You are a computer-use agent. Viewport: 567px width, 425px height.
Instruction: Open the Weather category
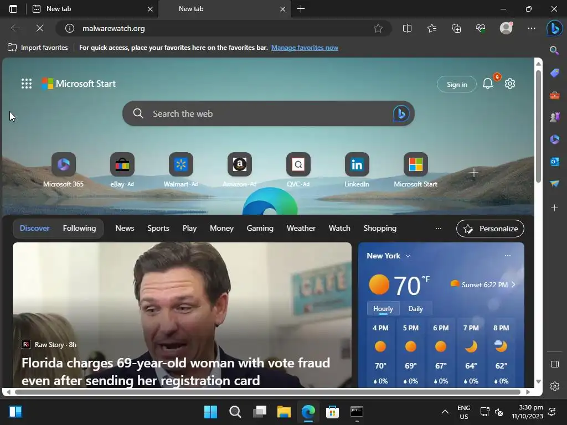point(301,228)
